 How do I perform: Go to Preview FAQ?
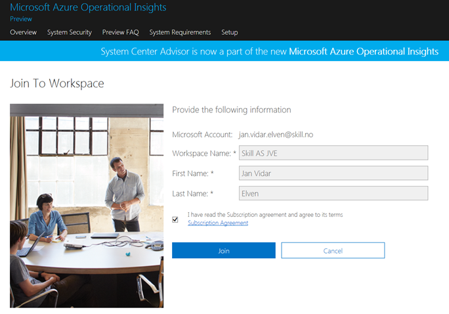(x=120, y=32)
